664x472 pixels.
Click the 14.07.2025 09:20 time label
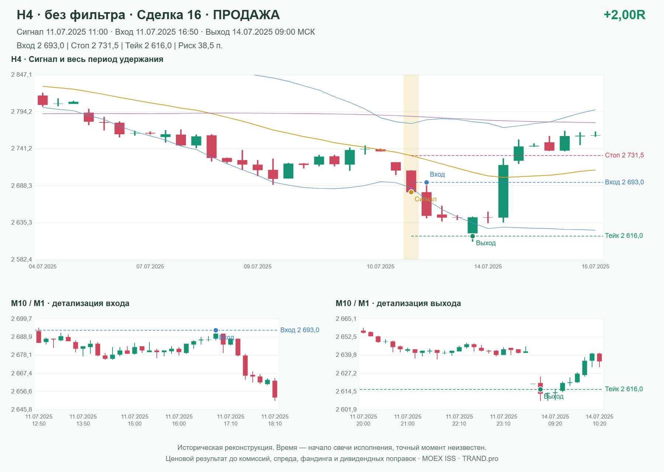coord(555,420)
